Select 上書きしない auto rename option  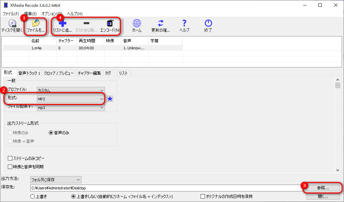[x=74, y=197]
